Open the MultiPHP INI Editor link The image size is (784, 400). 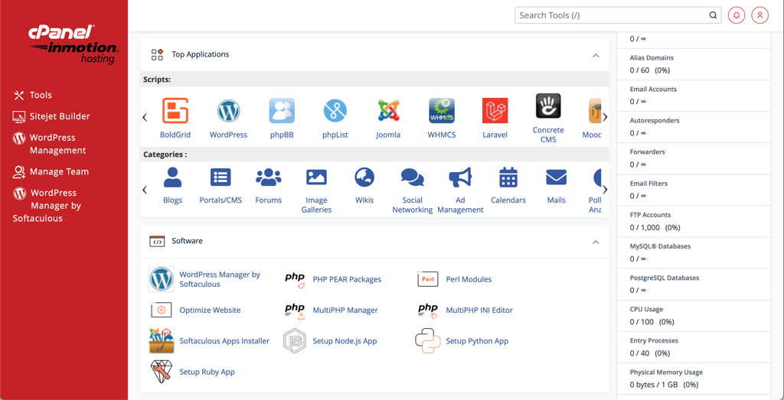(x=479, y=310)
